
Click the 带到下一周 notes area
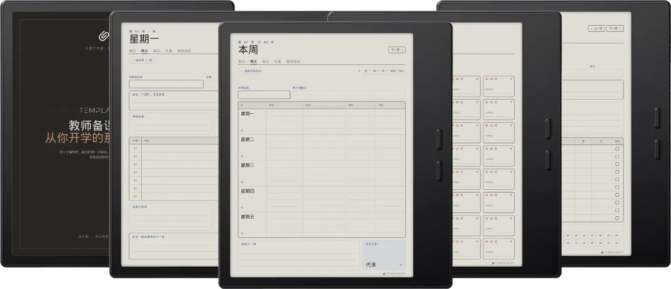click(299, 255)
